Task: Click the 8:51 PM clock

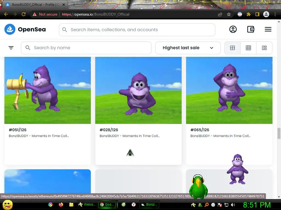Action: pyautogui.click(x=257, y=205)
